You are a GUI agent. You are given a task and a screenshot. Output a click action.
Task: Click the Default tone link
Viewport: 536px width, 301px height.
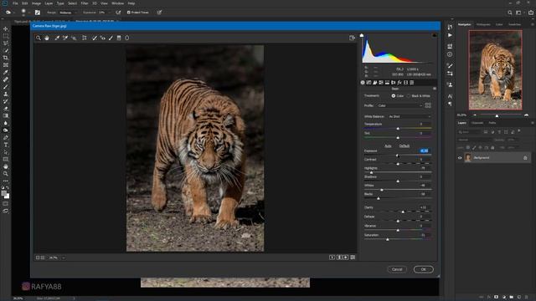click(x=405, y=146)
